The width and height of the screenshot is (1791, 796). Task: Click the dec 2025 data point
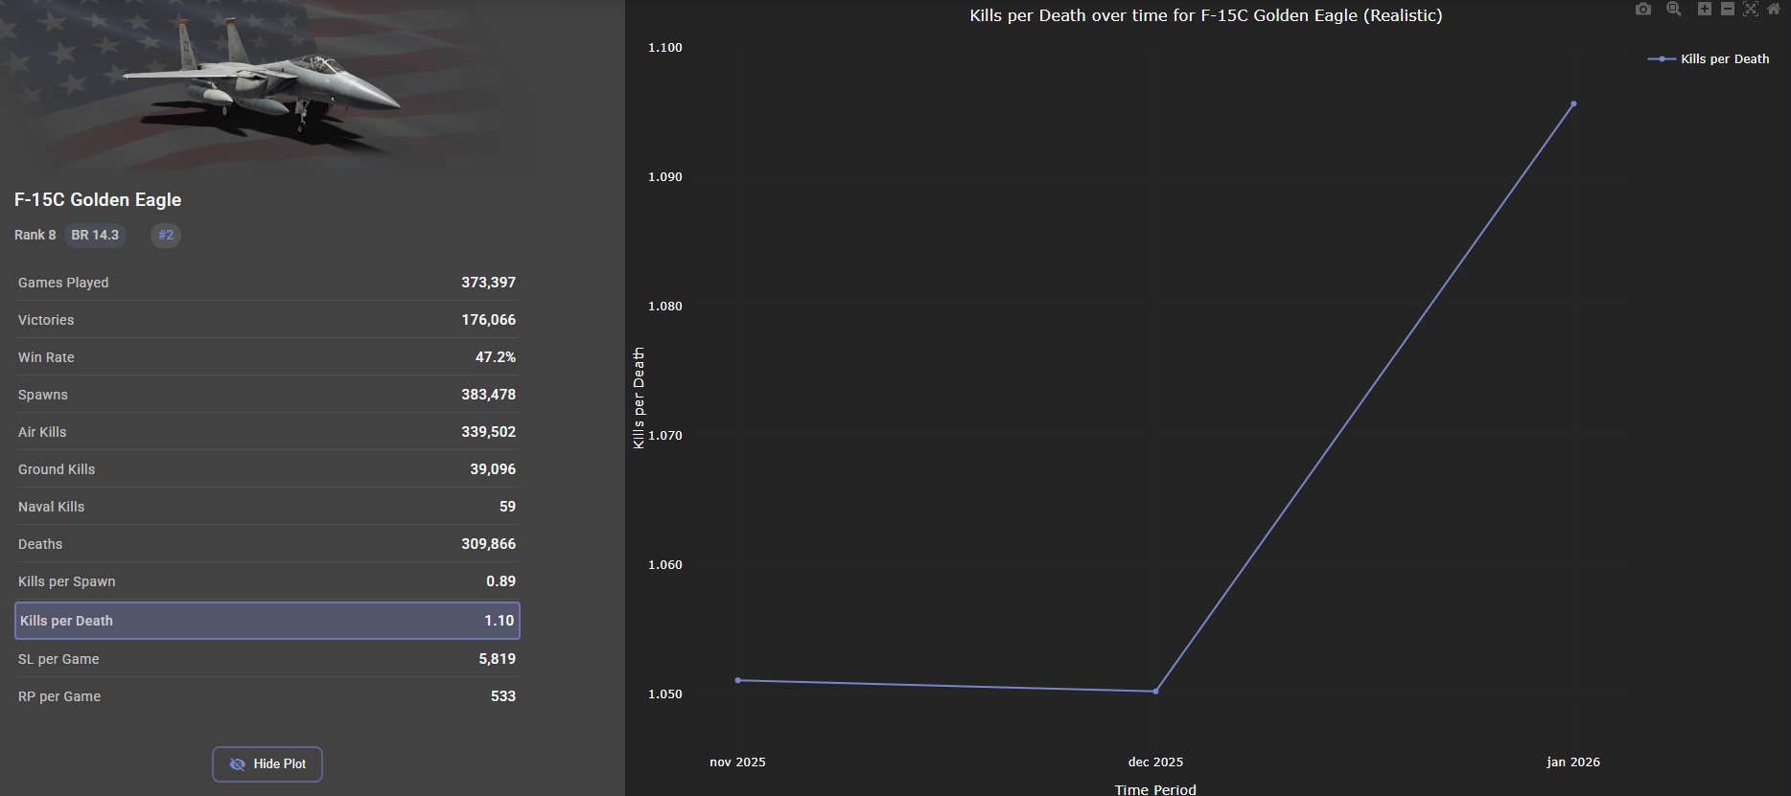(x=1155, y=691)
